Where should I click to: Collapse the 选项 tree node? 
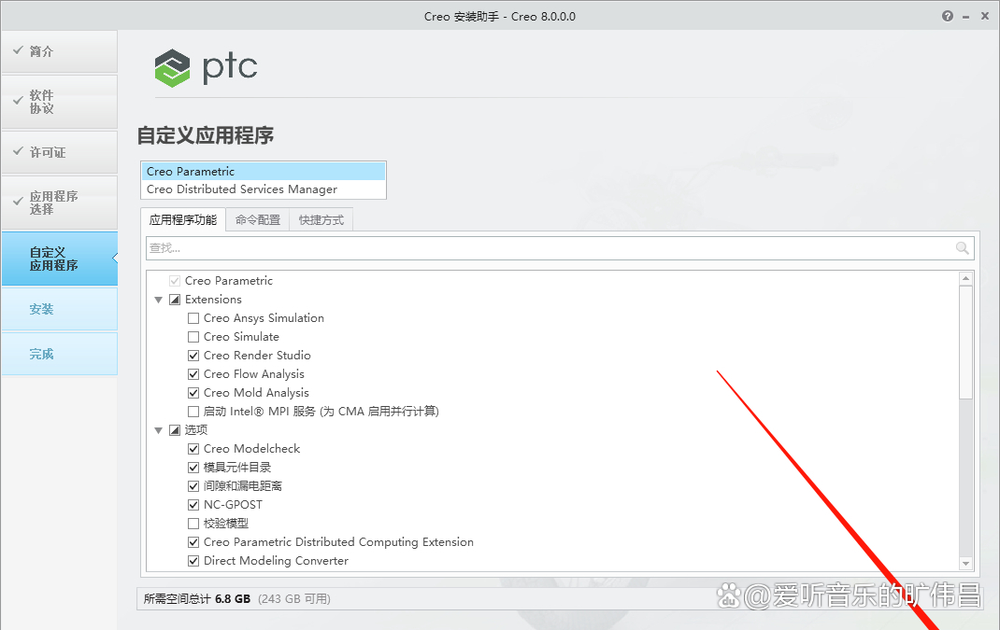pyautogui.click(x=158, y=431)
